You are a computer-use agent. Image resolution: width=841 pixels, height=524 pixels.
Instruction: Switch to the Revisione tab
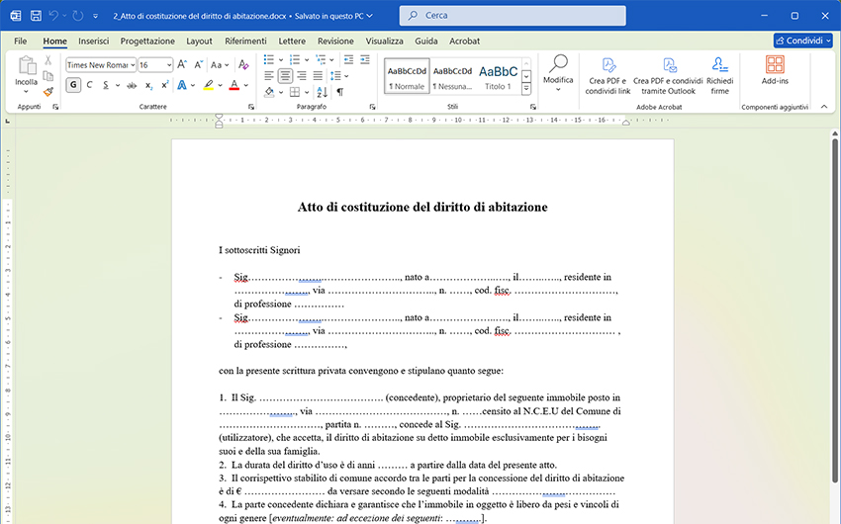(335, 41)
